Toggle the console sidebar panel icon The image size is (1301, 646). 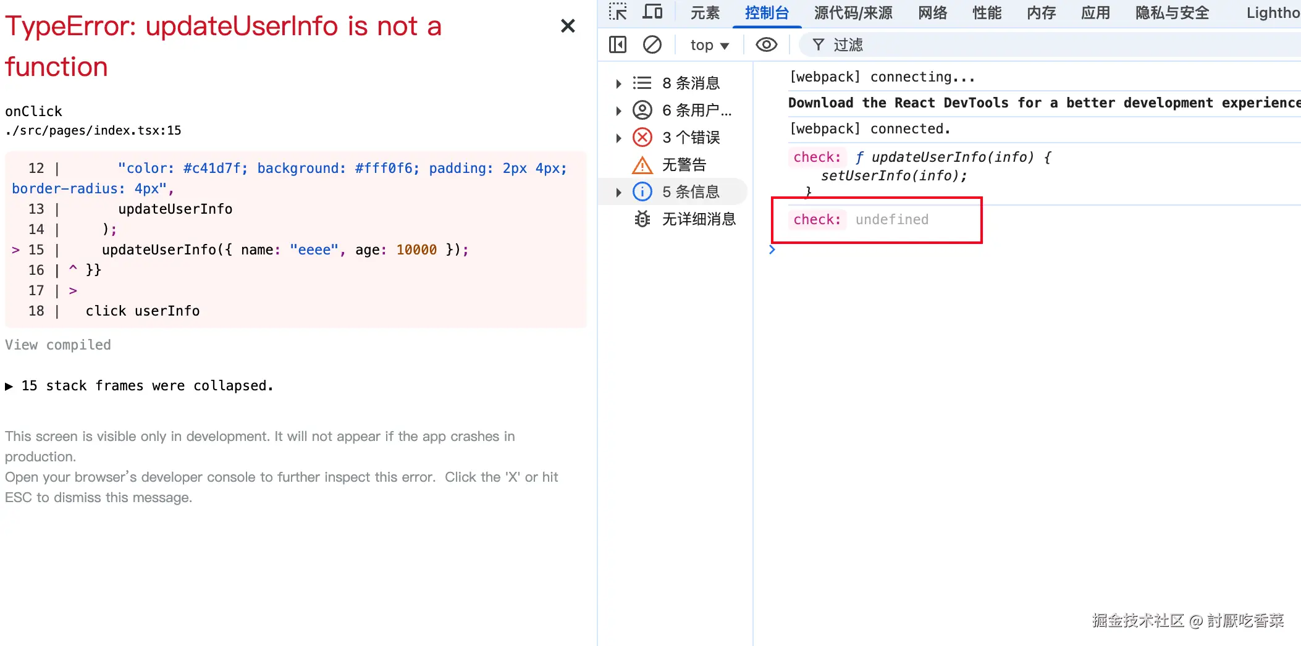[618, 44]
